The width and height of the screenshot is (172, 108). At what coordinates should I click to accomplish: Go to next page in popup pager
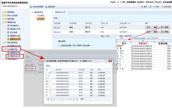(x=74, y=99)
